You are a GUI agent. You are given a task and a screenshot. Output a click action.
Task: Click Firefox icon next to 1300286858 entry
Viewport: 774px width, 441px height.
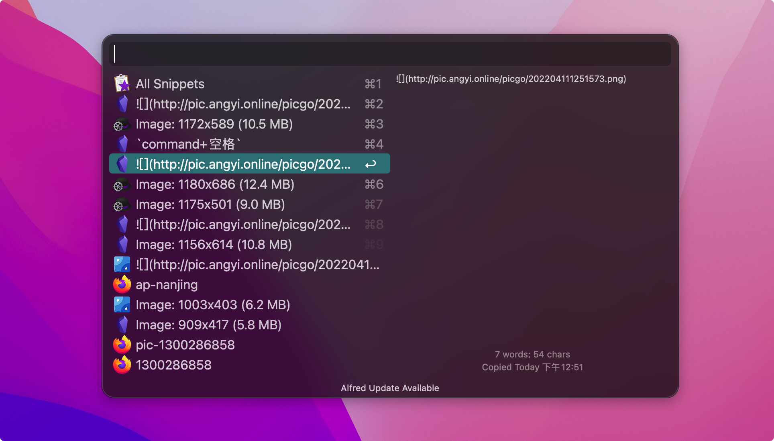pyautogui.click(x=122, y=365)
